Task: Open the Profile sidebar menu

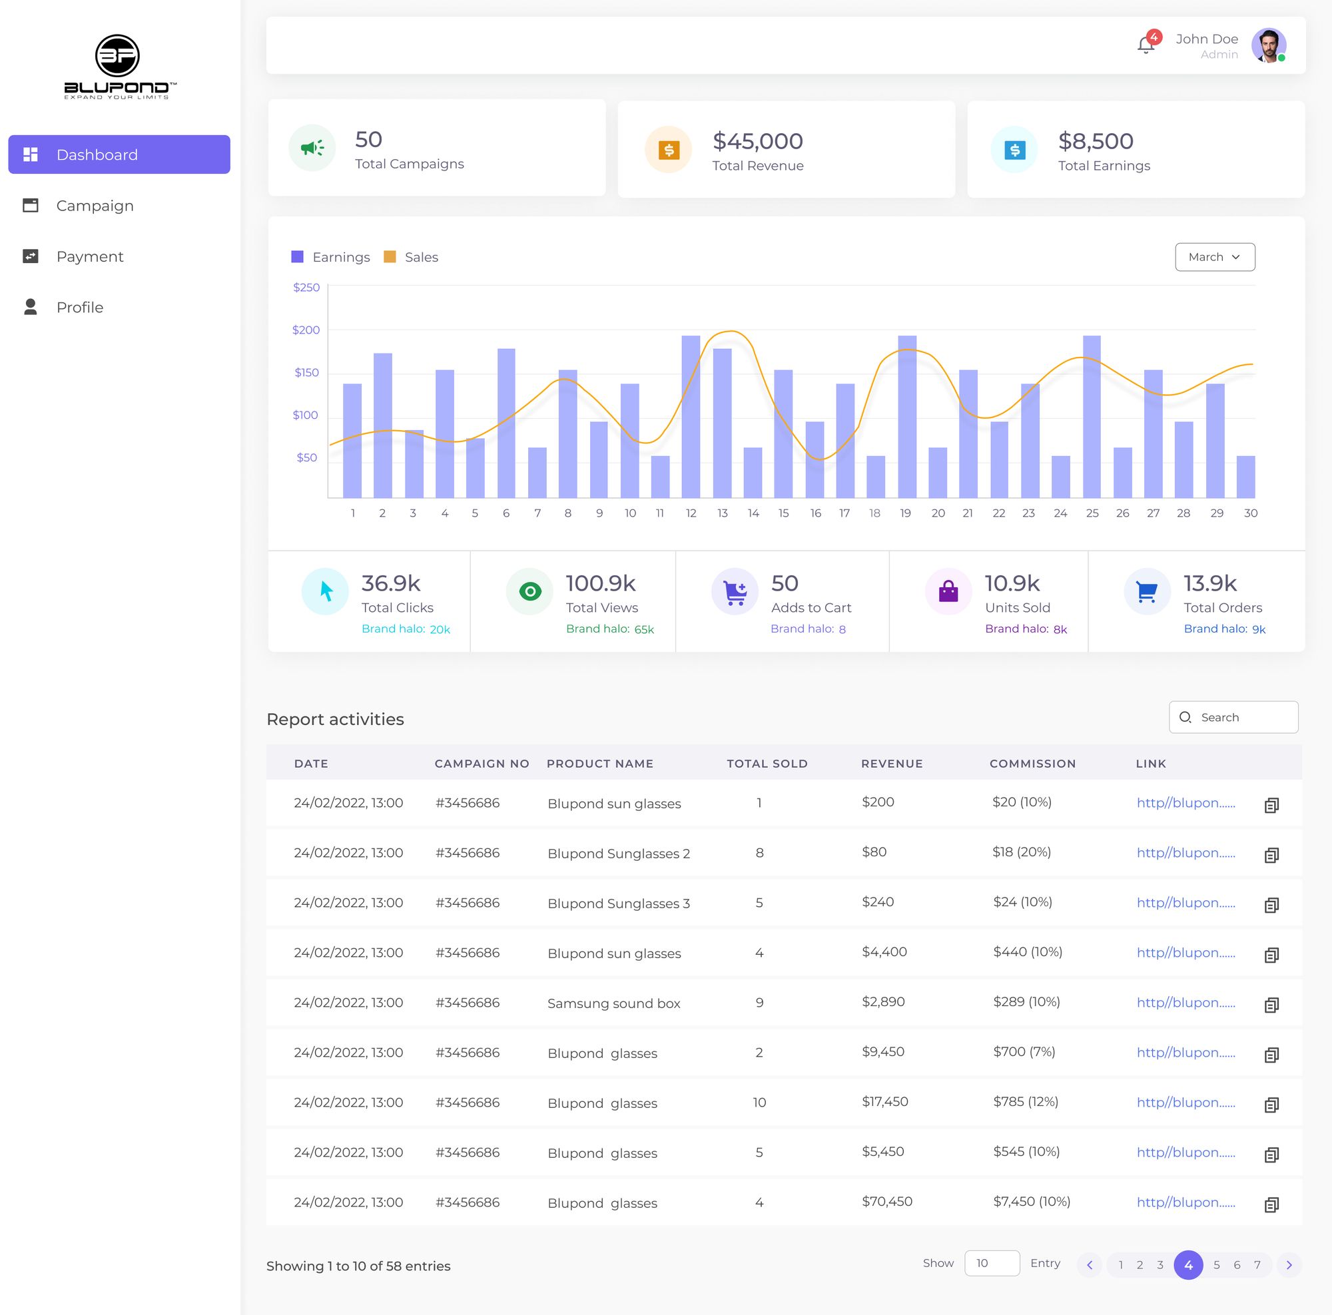Action: (79, 308)
